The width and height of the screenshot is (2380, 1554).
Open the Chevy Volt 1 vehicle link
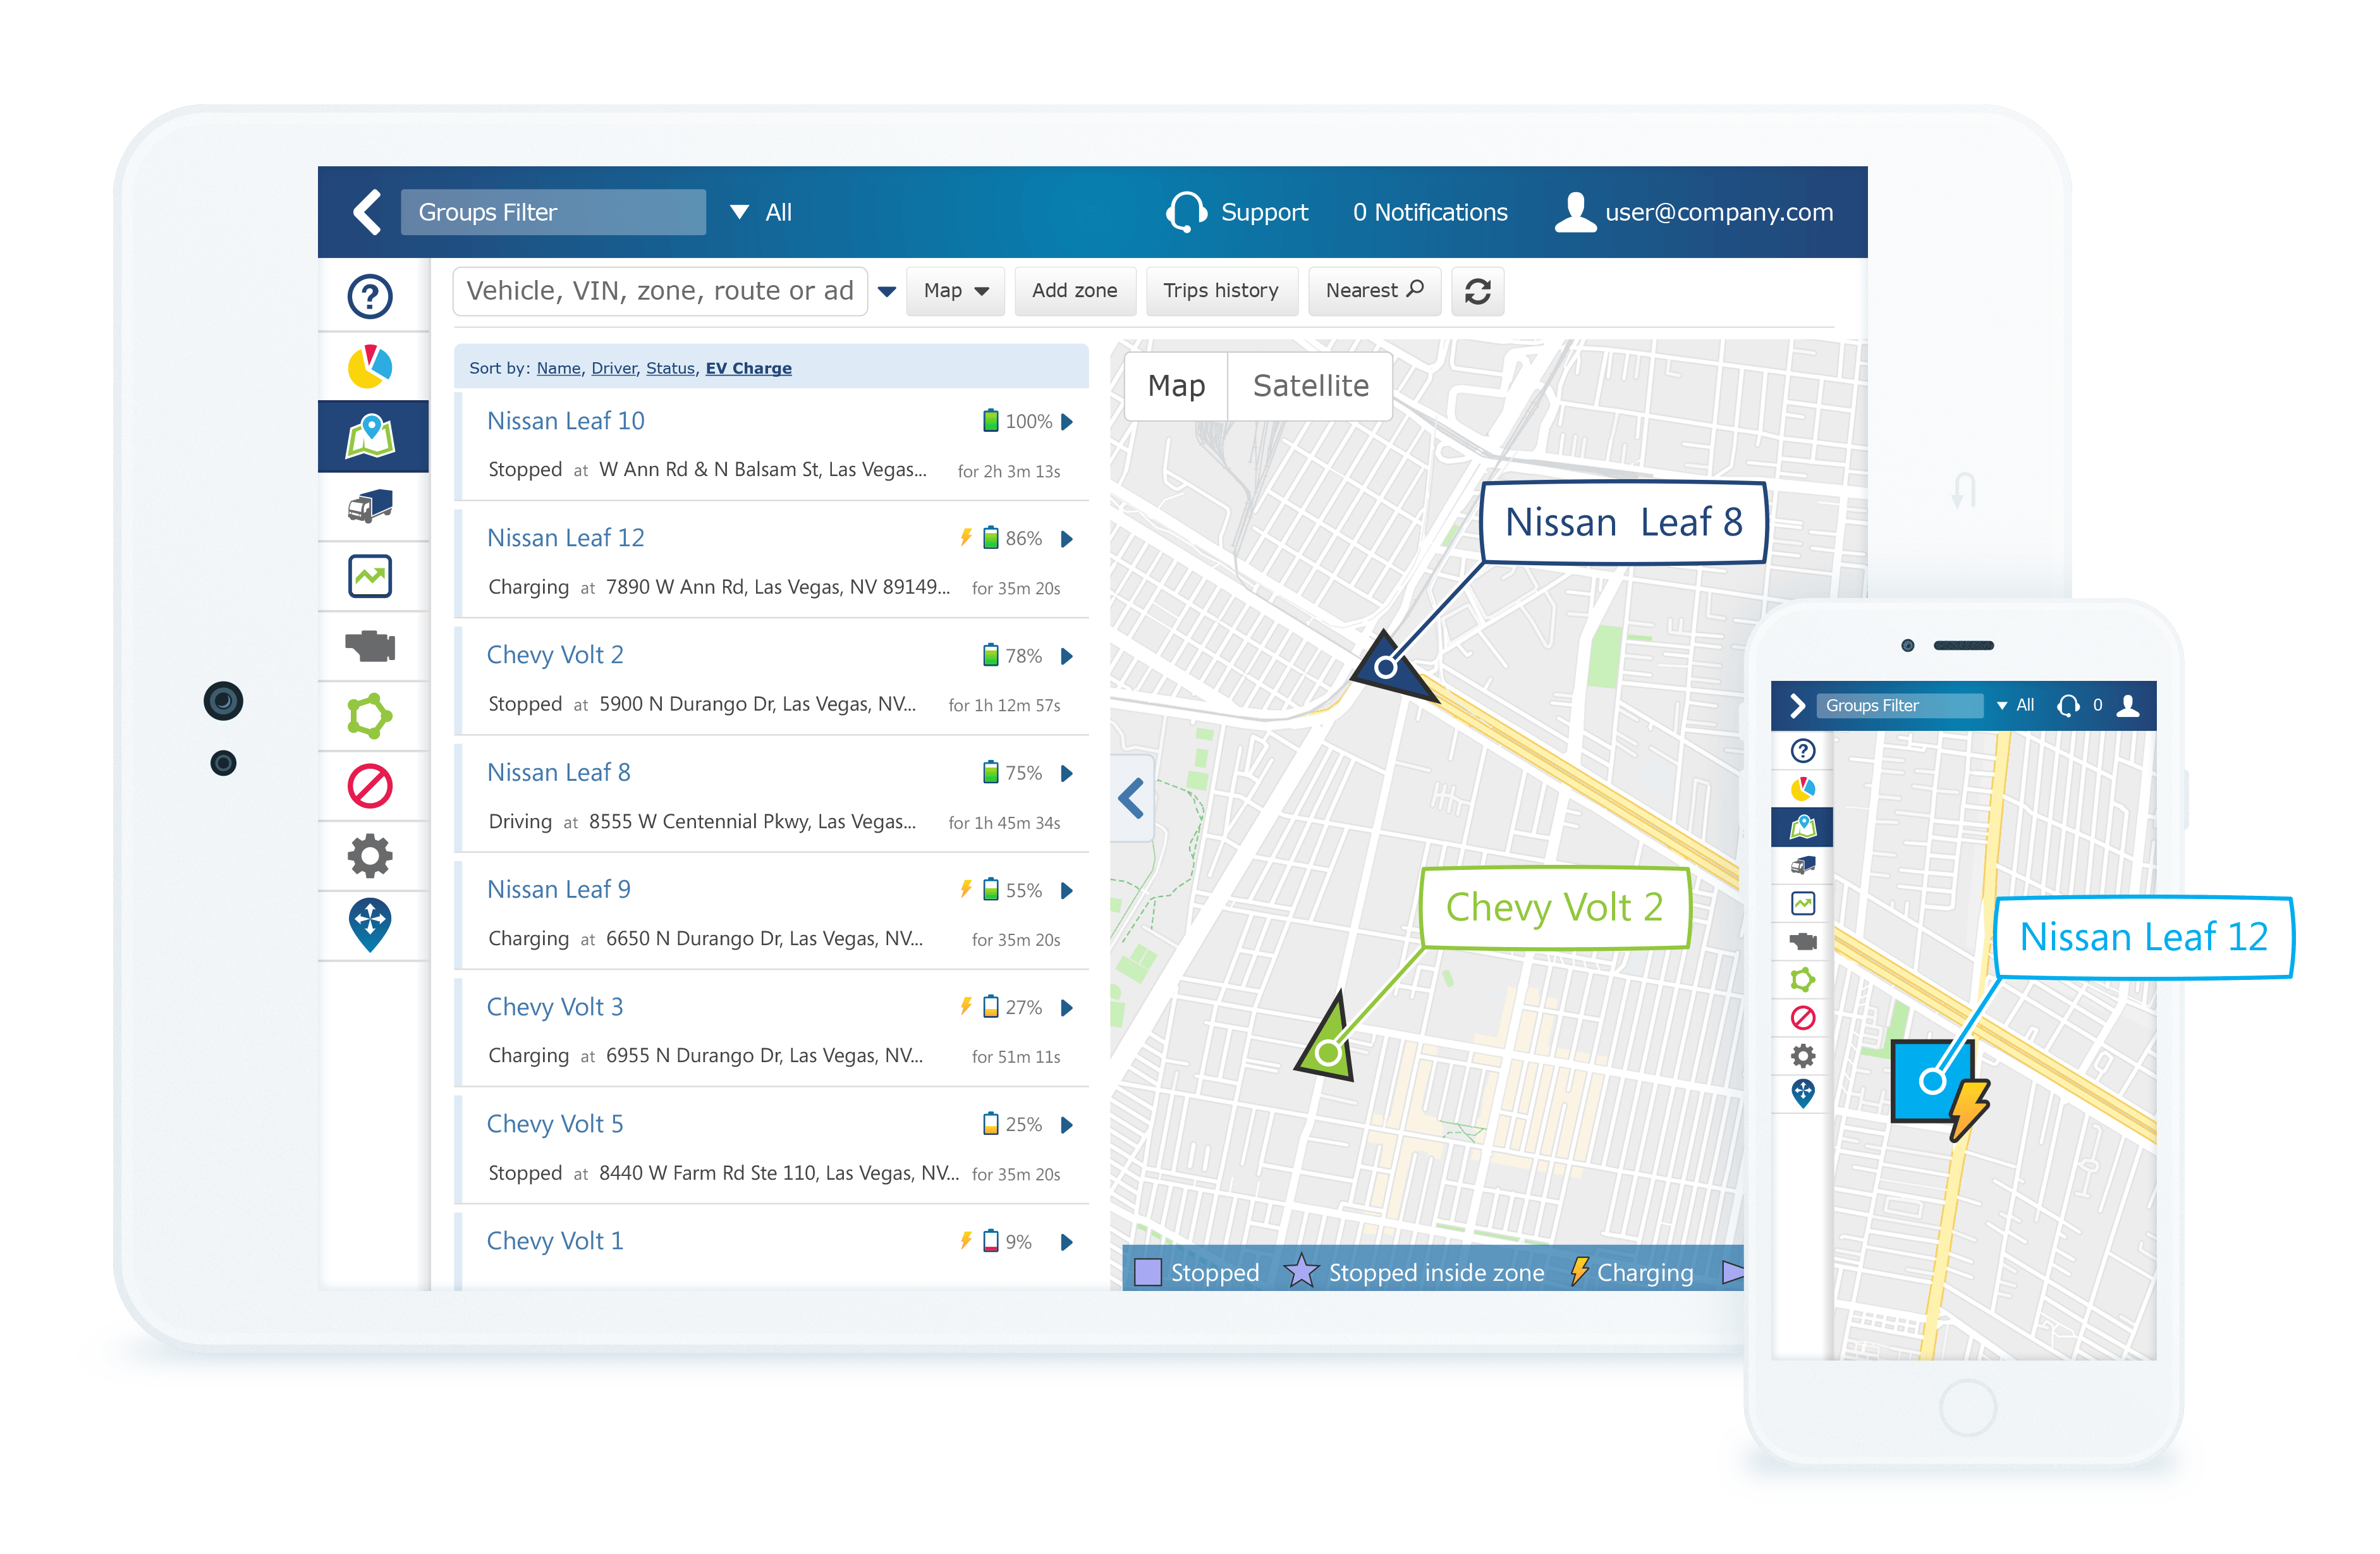pyautogui.click(x=554, y=1241)
